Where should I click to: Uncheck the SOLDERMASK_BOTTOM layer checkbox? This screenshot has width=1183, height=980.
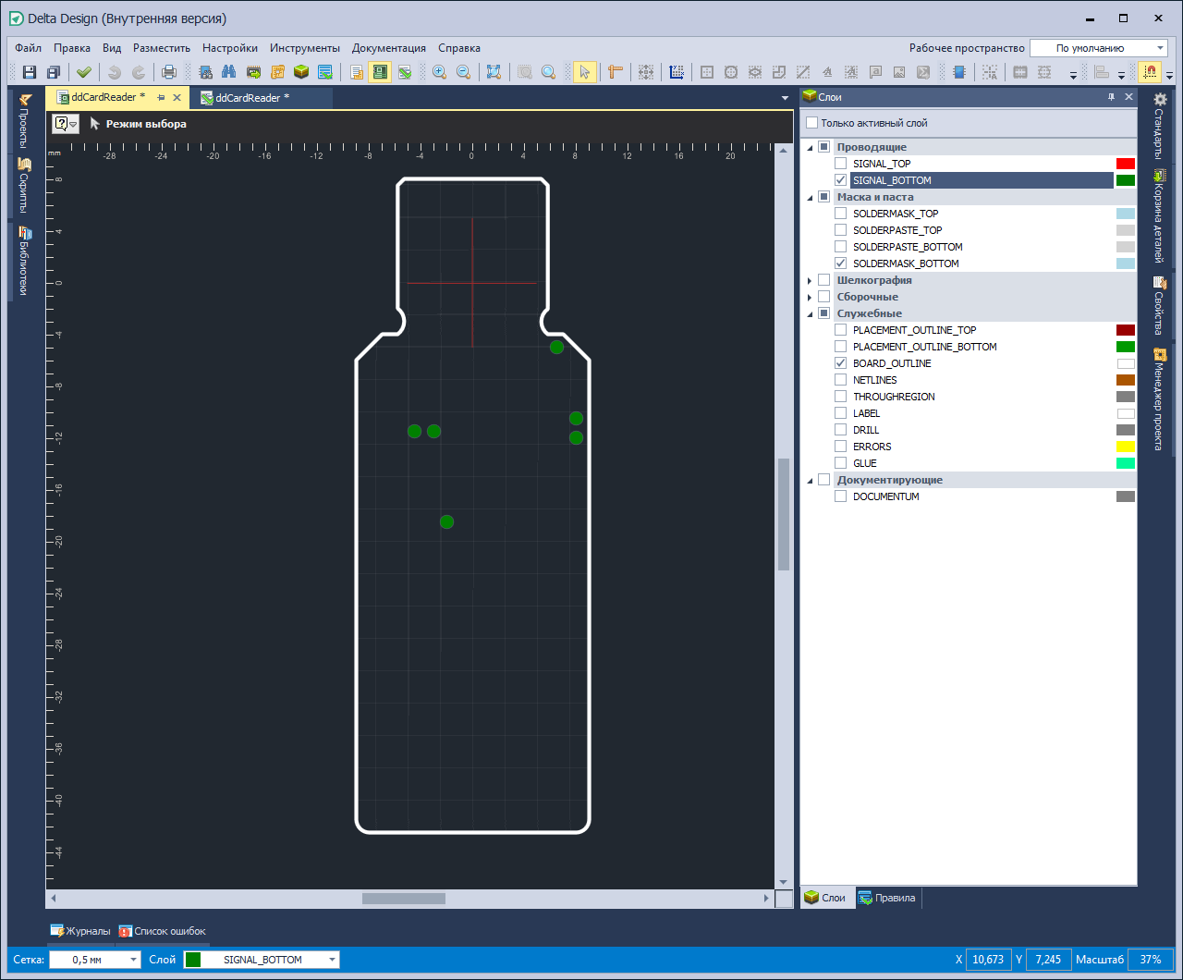[x=840, y=263]
